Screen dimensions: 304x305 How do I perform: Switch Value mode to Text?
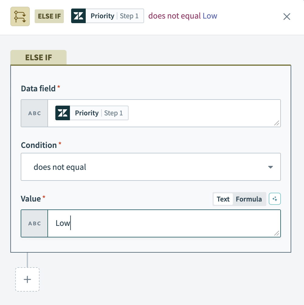(223, 199)
